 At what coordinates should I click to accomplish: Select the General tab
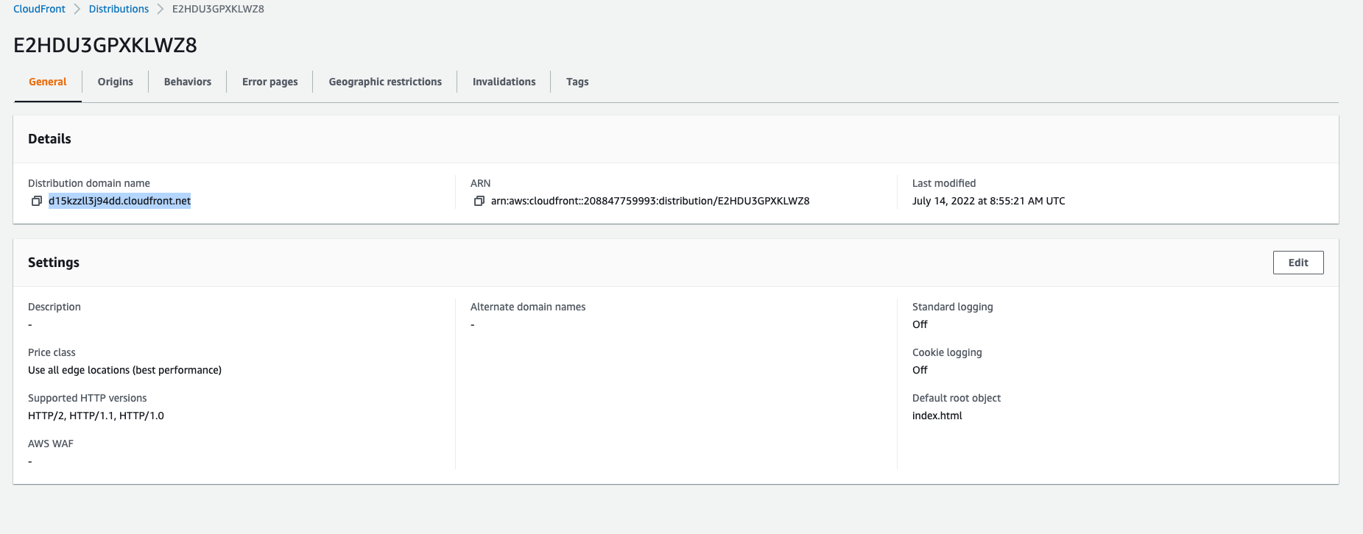tap(48, 82)
